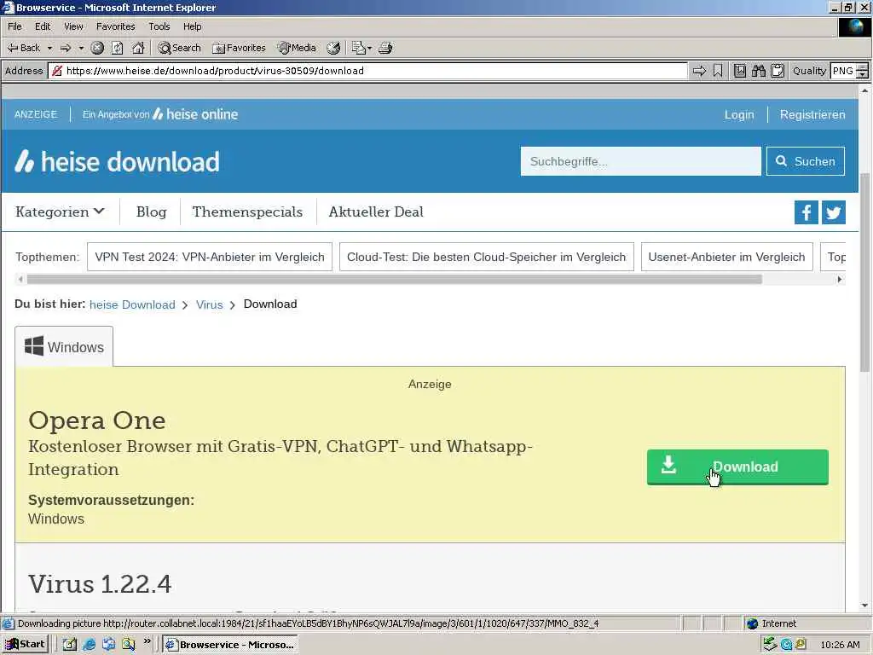This screenshot has height=655, width=873.
Task: Click the heise online logo link
Action: 195,114
